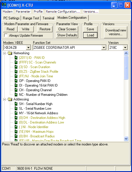Click the Read button
This screenshot has width=132, height=172.
pos(10,29)
